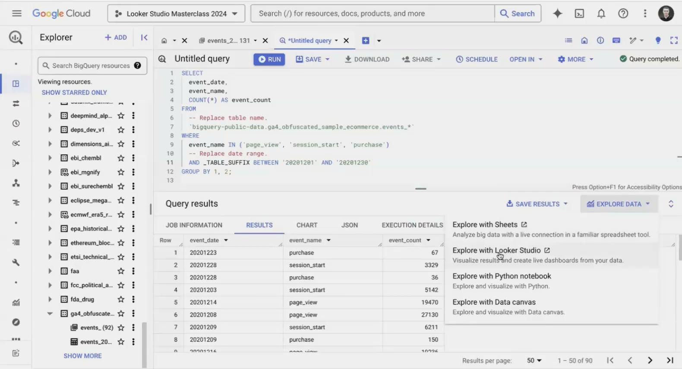This screenshot has height=369, width=682.
Task: Click the ADD button in Explorer
Action: (x=116, y=38)
